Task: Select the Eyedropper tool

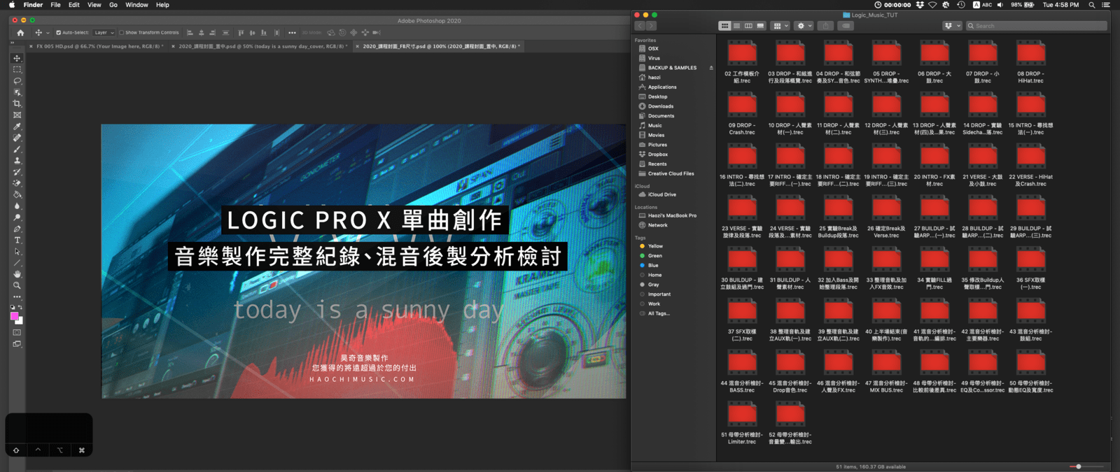Action: [x=17, y=127]
